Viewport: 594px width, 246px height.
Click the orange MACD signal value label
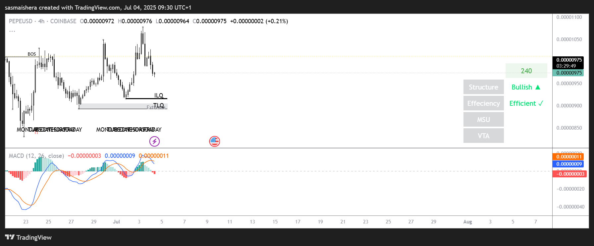568,157
